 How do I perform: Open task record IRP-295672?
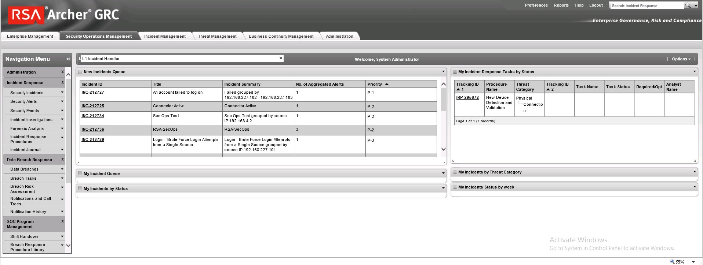[467, 97]
